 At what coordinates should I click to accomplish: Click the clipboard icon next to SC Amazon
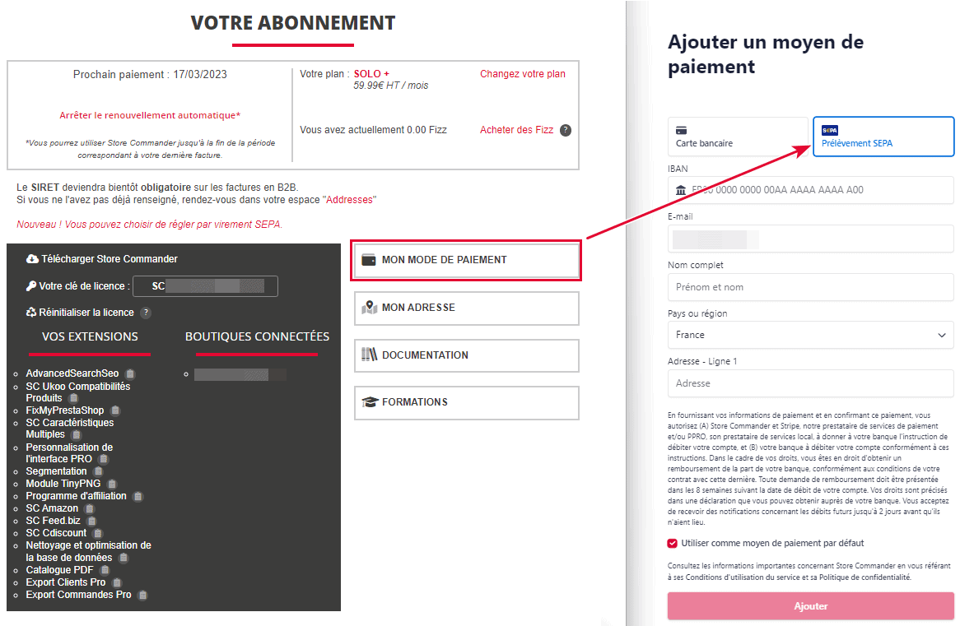90,508
